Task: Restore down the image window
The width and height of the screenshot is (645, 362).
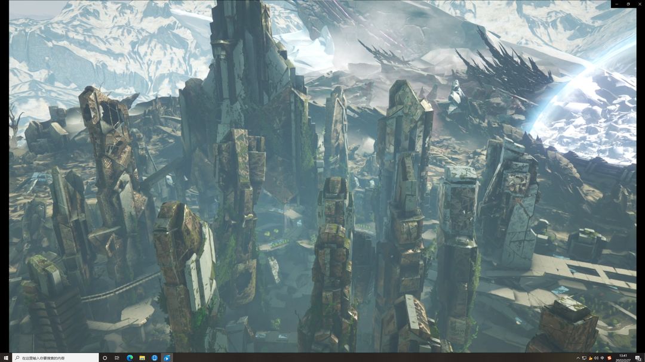Action: pyautogui.click(x=628, y=4)
